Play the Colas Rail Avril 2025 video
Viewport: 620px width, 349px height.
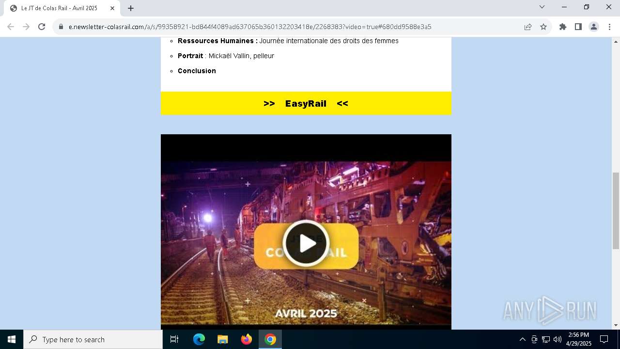306,243
